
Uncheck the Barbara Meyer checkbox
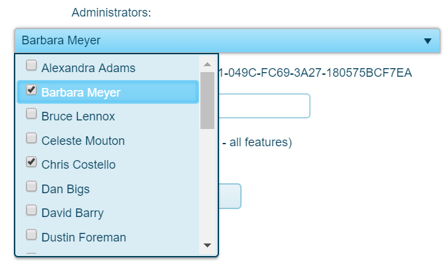(x=31, y=89)
